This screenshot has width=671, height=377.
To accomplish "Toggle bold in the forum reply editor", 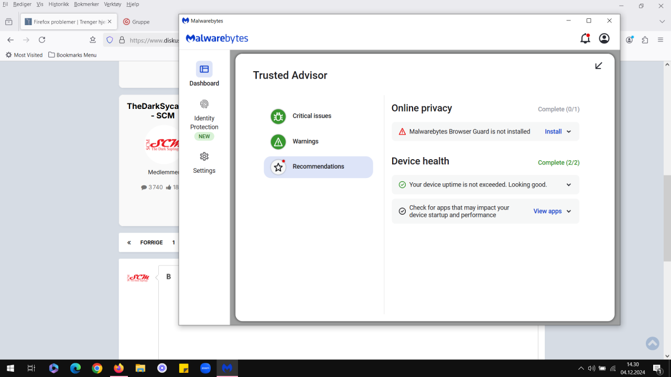I will (168, 276).
